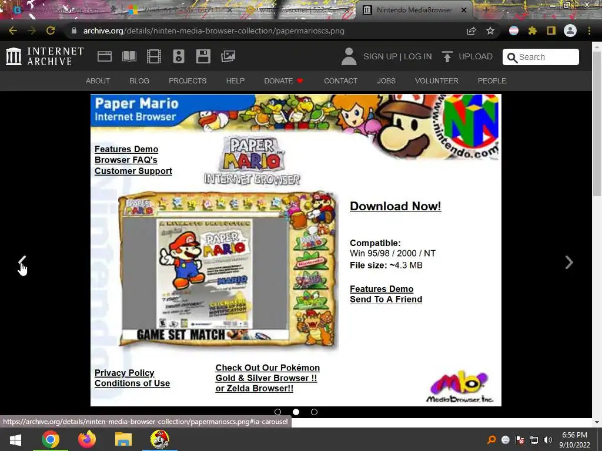Open the HELP menu item
The image size is (602, 451).
[x=235, y=81]
